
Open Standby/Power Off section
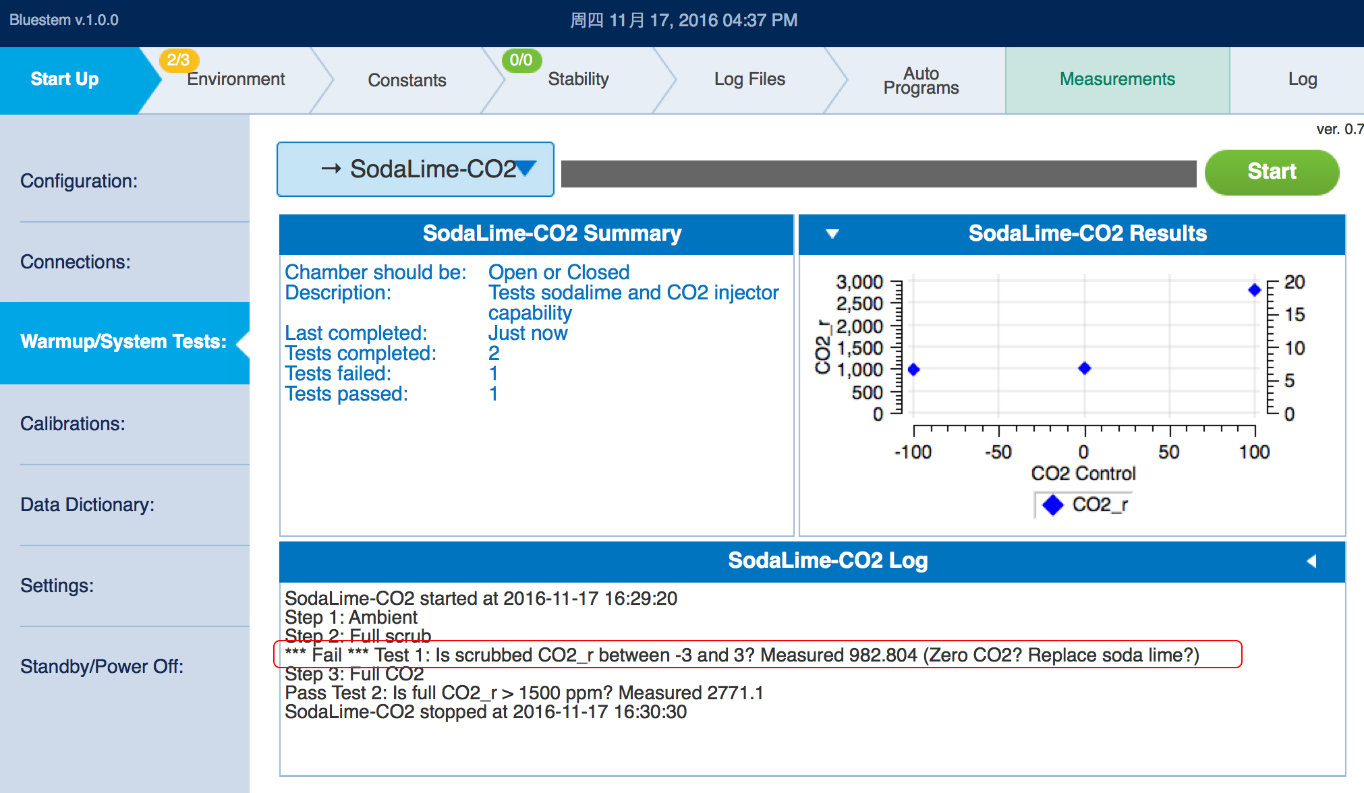[102, 666]
